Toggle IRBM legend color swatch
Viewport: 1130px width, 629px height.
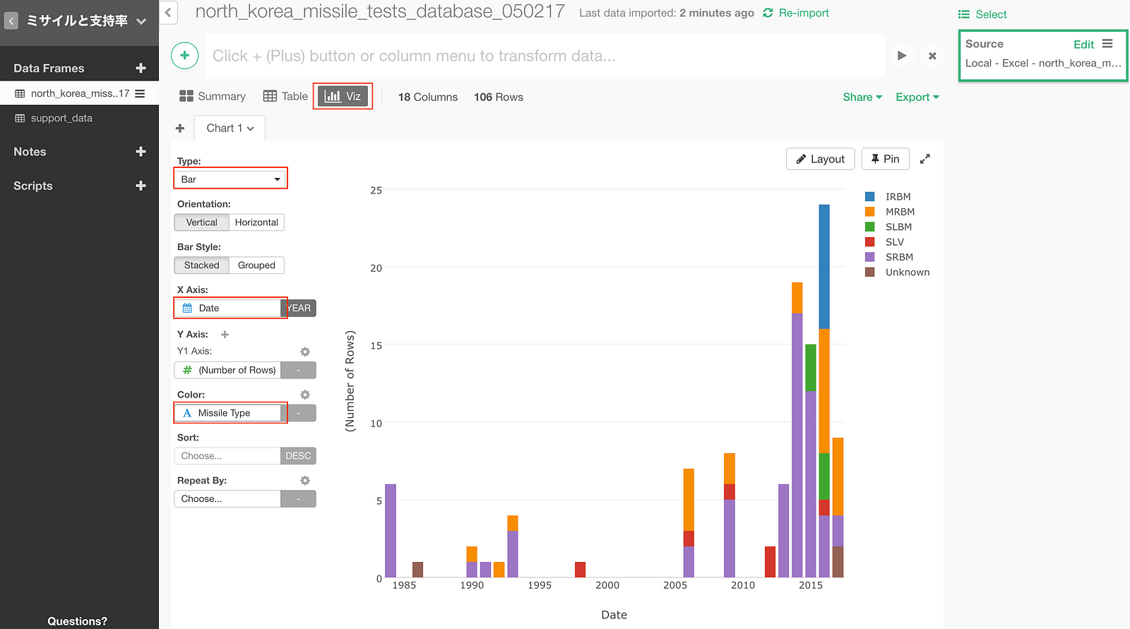tap(870, 196)
